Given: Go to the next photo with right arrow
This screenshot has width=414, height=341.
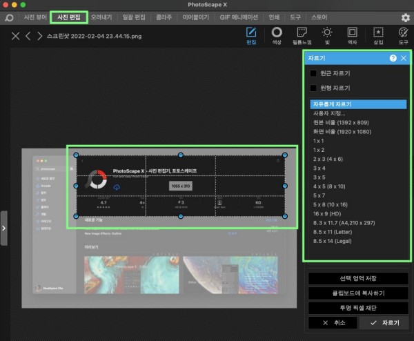Looking at the screenshot, I should (41, 36).
